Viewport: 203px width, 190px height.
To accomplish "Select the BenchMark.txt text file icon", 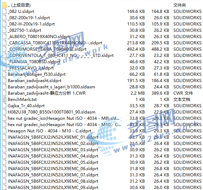I will click(4, 99).
